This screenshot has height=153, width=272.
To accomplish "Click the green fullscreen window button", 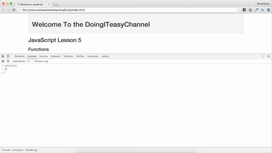I will (x=11, y=3).
